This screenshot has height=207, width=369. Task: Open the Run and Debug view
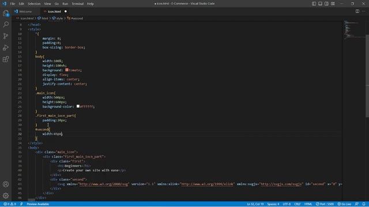[6, 47]
